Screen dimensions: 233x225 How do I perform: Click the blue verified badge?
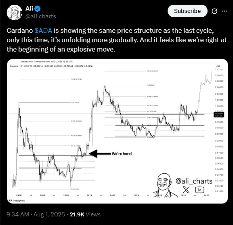point(38,9)
